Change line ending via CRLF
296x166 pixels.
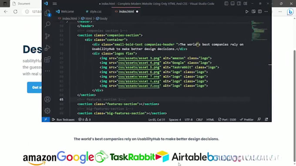click(x=199, y=120)
